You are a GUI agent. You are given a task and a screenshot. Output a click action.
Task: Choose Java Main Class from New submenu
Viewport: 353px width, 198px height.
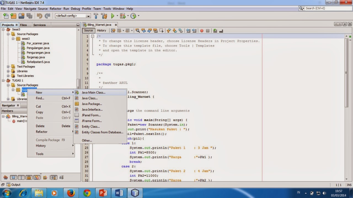click(x=100, y=92)
